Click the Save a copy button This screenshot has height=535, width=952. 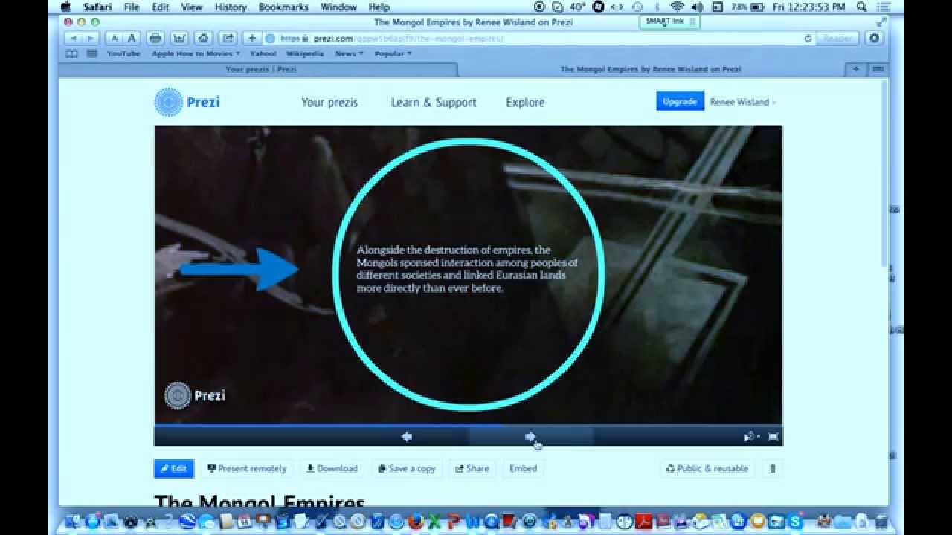(407, 468)
